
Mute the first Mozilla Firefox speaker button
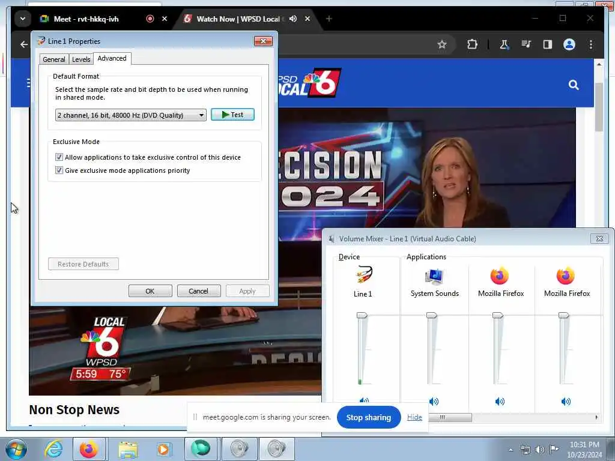(500, 402)
